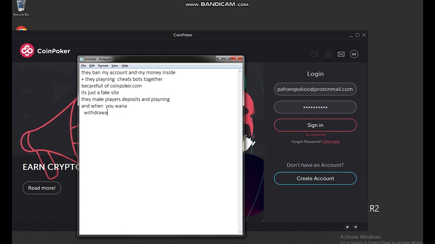The image size is (435, 244).
Task: Open the wallet icon in CoinPoker header
Action: (315, 54)
